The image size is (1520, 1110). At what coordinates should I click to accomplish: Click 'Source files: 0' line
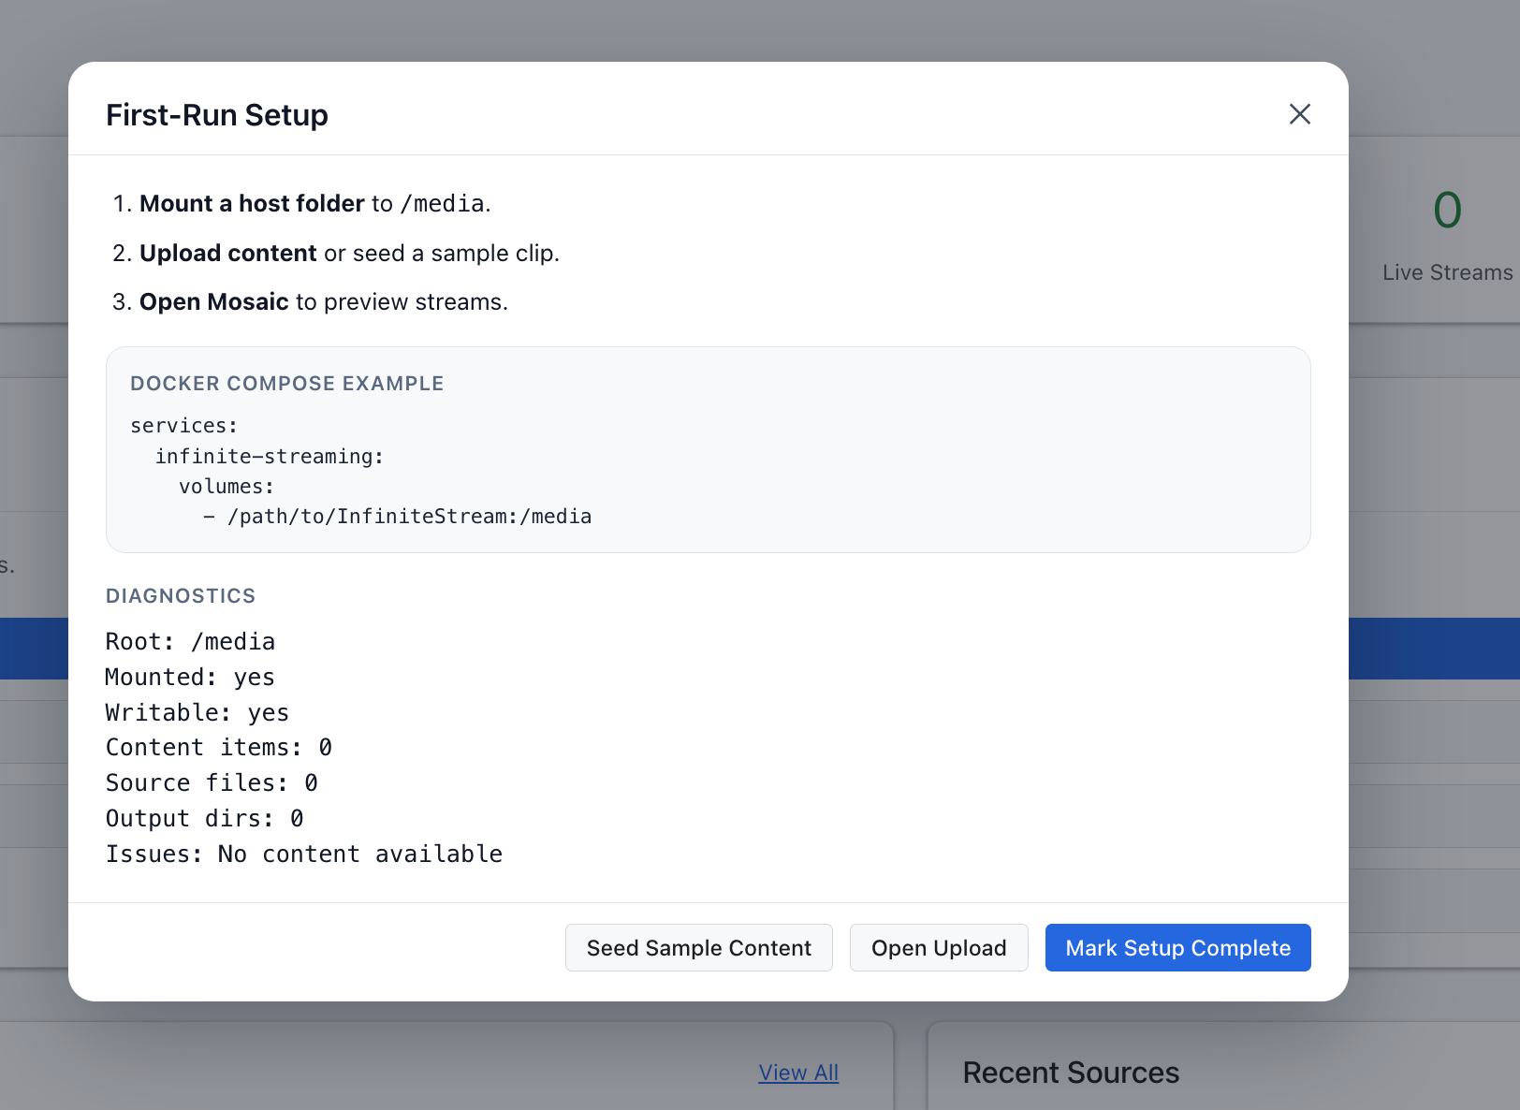tap(212, 783)
